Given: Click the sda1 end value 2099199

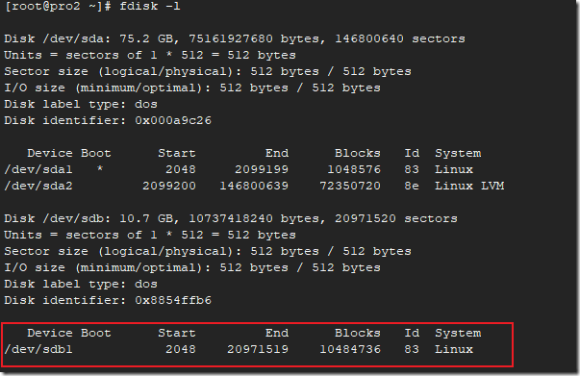Looking at the screenshot, I should coord(262,169).
